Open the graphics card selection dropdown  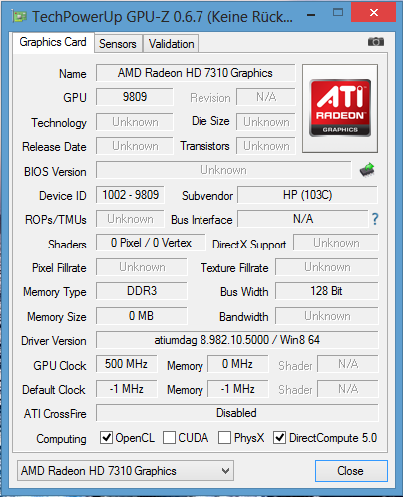coord(126,471)
